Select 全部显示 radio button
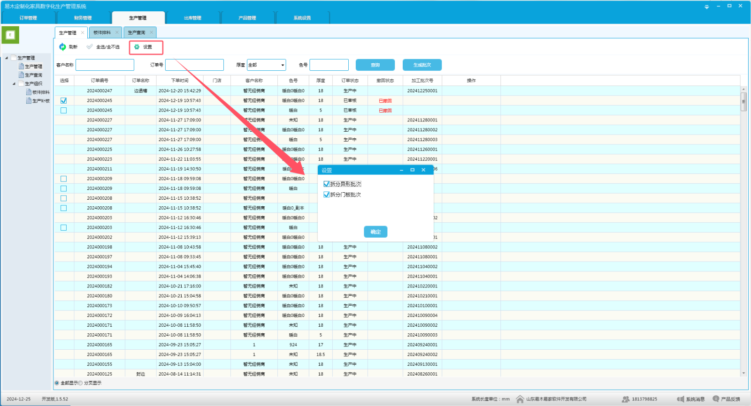 [57, 383]
